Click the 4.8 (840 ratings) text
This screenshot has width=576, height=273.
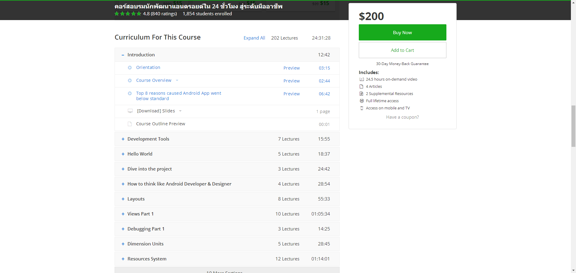160,14
